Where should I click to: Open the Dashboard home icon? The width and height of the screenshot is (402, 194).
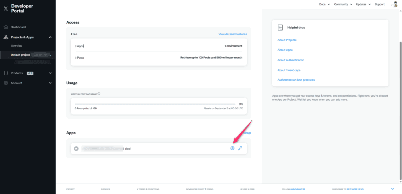[6, 27]
